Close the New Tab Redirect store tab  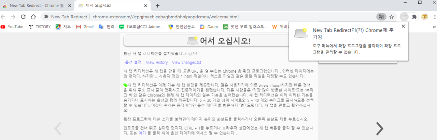click(69, 5)
